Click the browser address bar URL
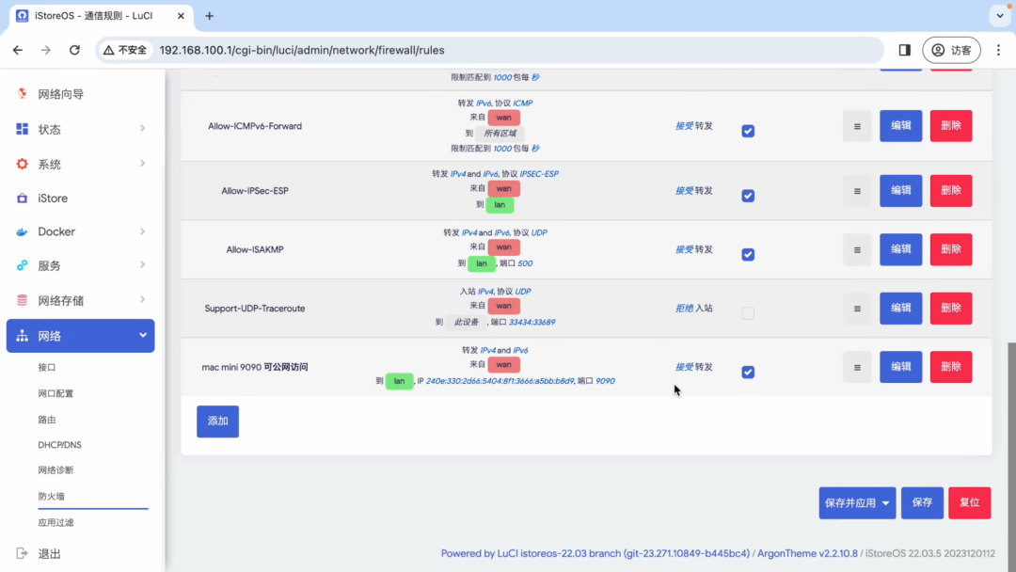The height and width of the screenshot is (572, 1016). tap(301, 50)
